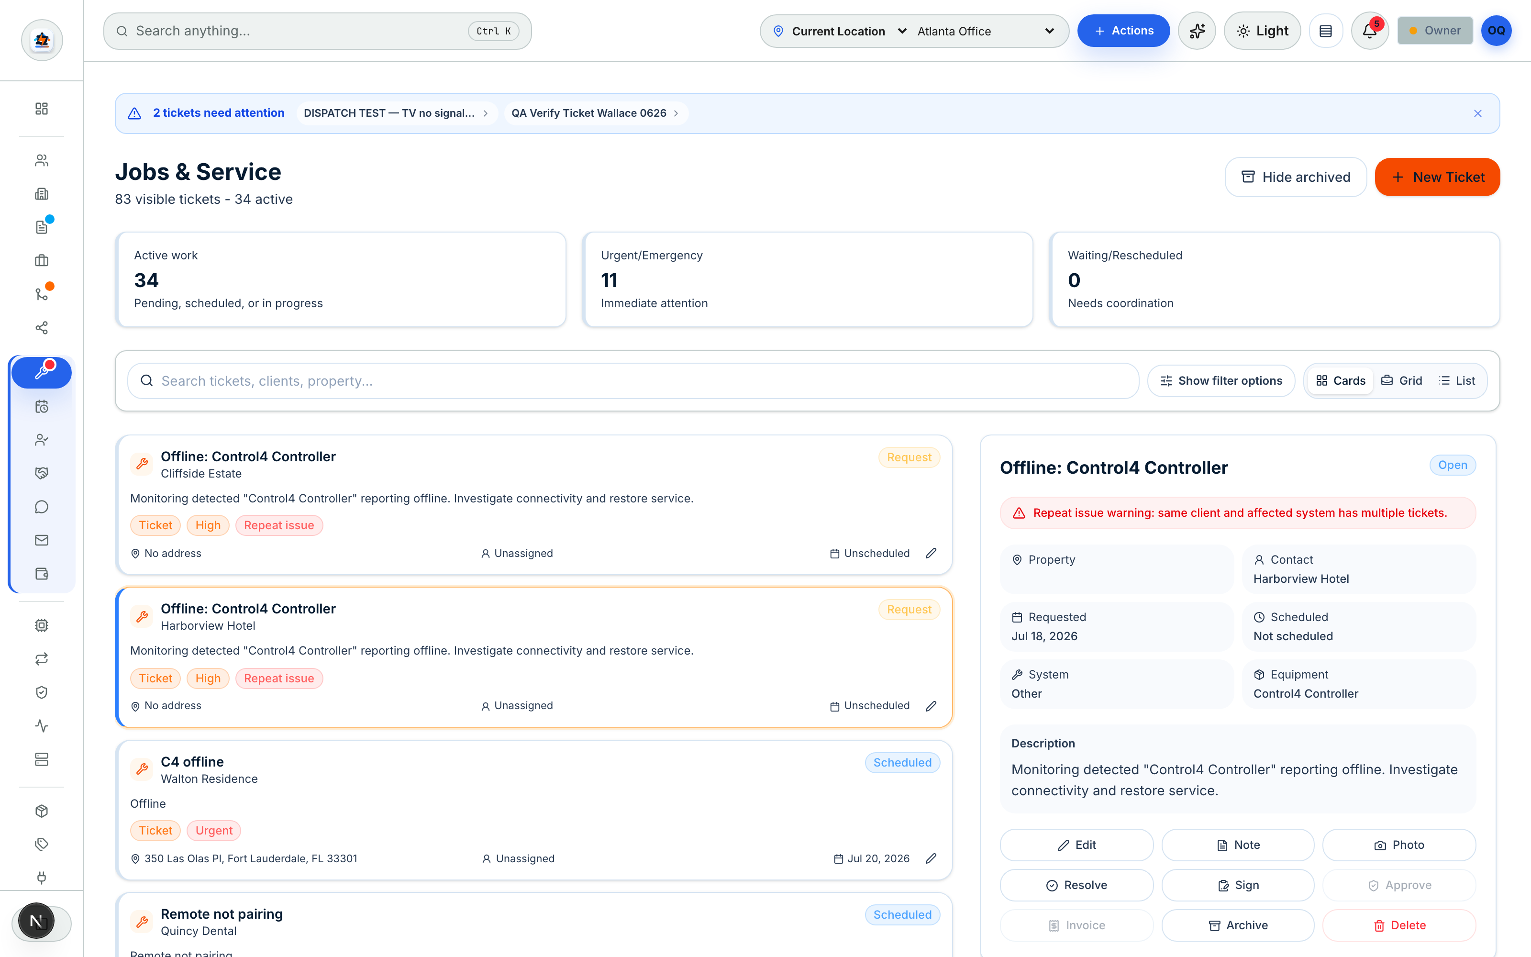The image size is (1531, 957).
Task: Open the package box sidebar icon
Action: click(42, 812)
